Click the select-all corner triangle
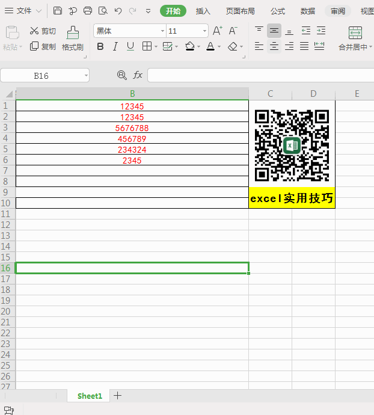 [9, 94]
